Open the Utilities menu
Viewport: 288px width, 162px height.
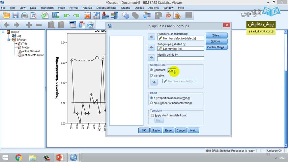tap(139, 8)
